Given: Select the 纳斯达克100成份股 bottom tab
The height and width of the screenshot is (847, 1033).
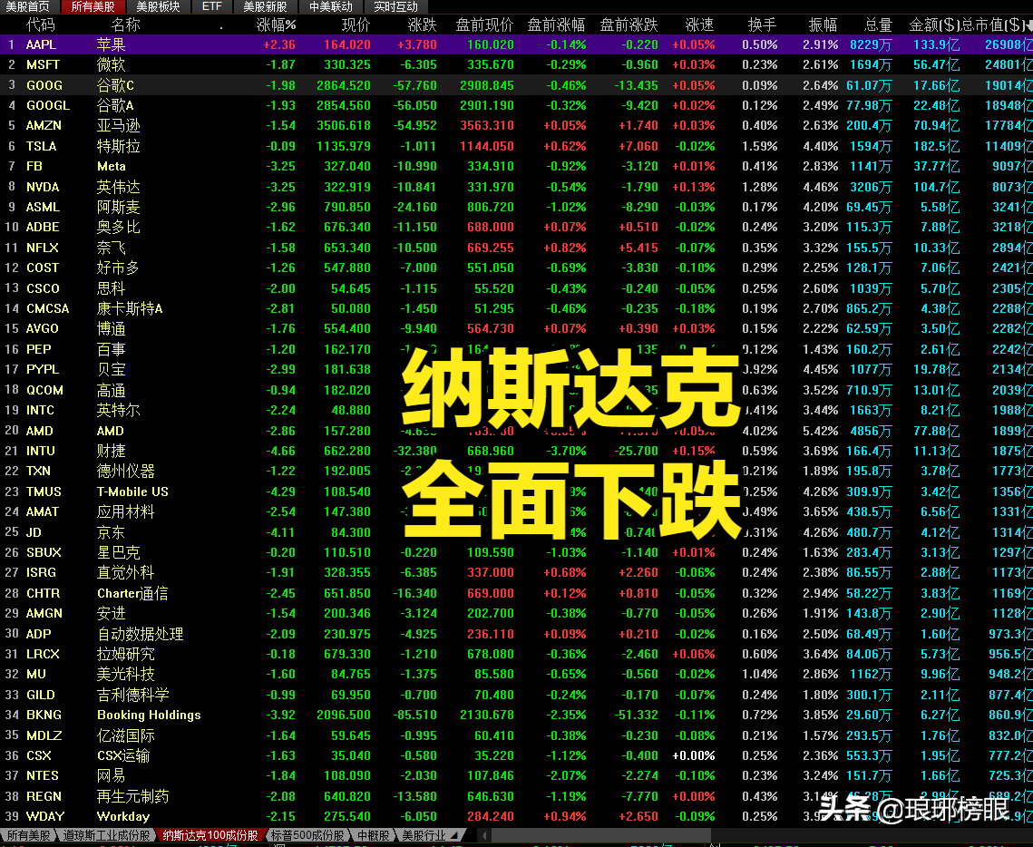Looking at the screenshot, I should pyautogui.click(x=210, y=835).
